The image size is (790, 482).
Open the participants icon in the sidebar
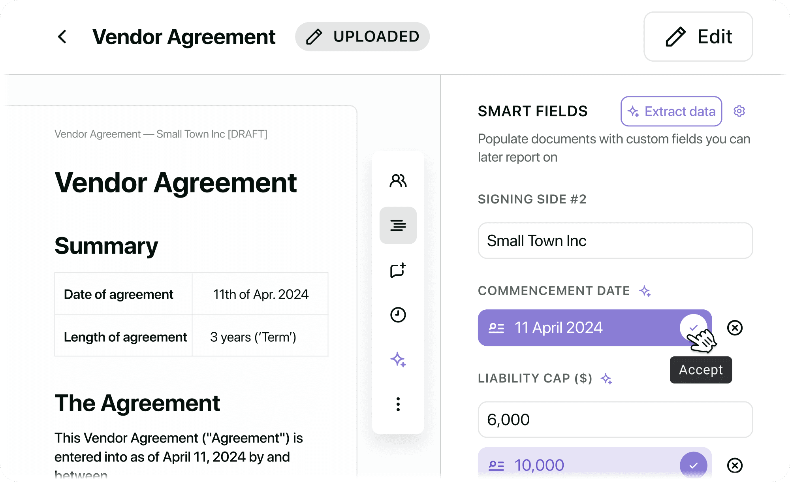pyautogui.click(x=398, y=181)
